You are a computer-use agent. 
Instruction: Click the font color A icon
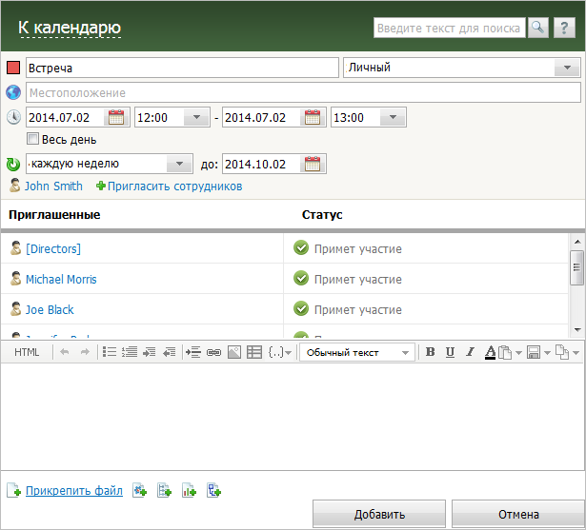(490, 352)
